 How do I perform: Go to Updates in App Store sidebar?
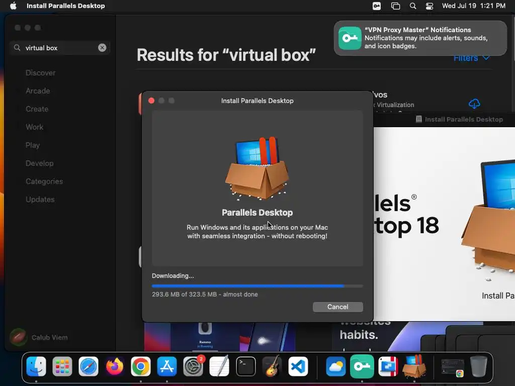click(40, 199)
